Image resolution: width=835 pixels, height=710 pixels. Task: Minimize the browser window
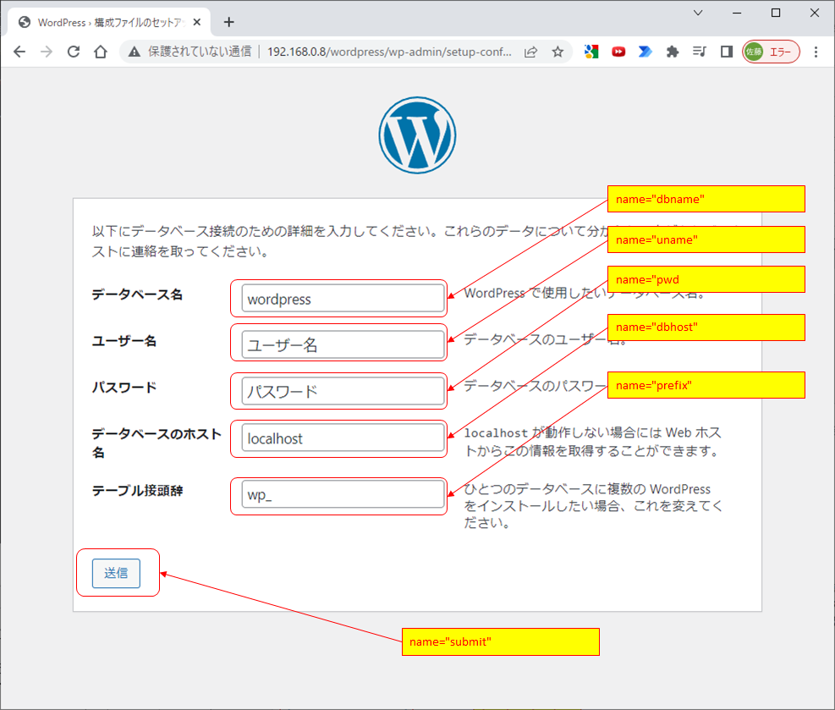click(x=737, y=13)
